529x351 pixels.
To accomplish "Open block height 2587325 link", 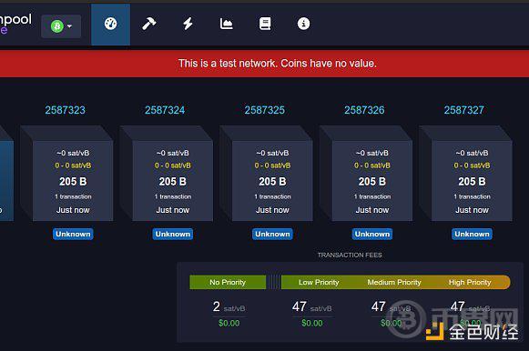I will coord(264,110).
